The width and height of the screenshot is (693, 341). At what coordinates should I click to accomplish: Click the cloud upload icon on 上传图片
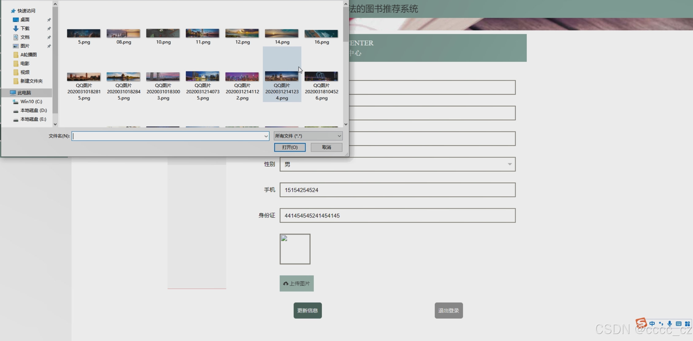tap(286, 284)
